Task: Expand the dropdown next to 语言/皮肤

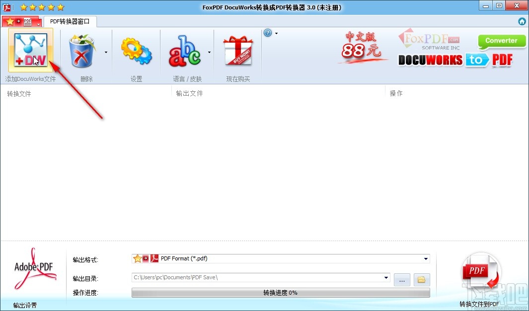Action: click(x=209, y=51)
